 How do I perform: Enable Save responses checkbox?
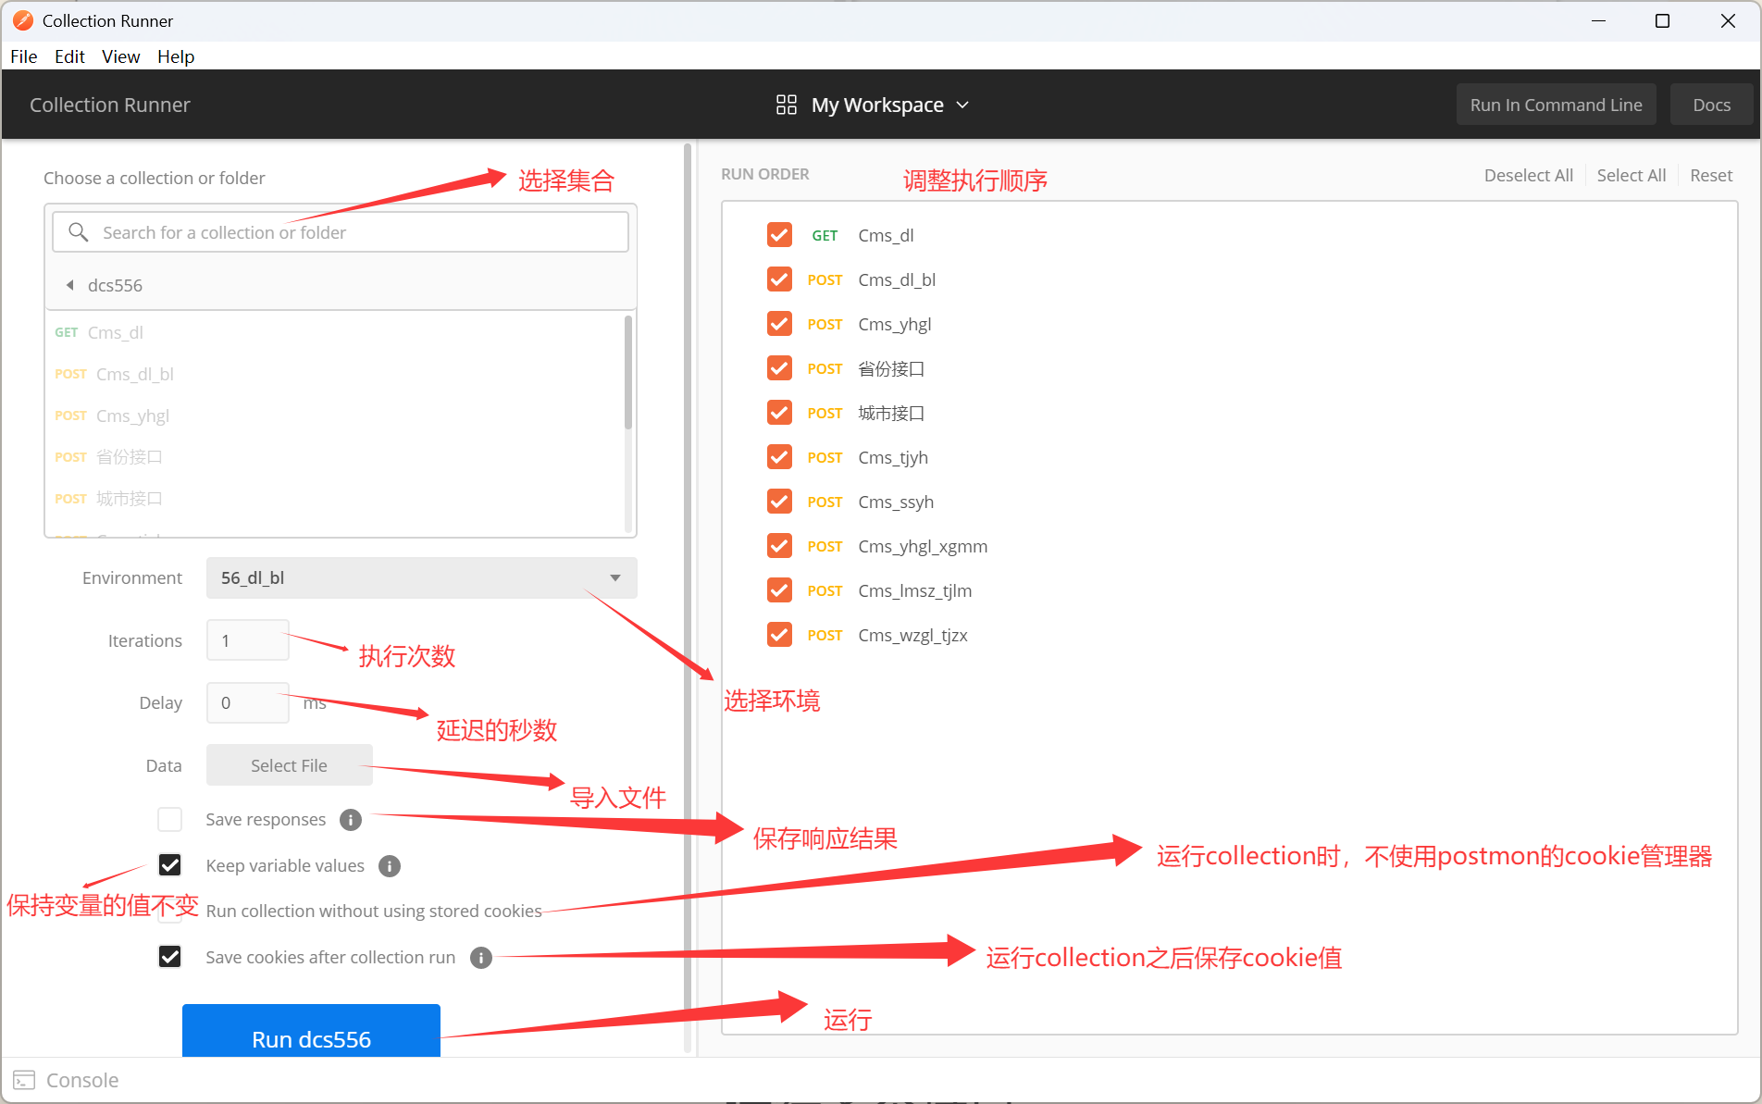(170, 820)
